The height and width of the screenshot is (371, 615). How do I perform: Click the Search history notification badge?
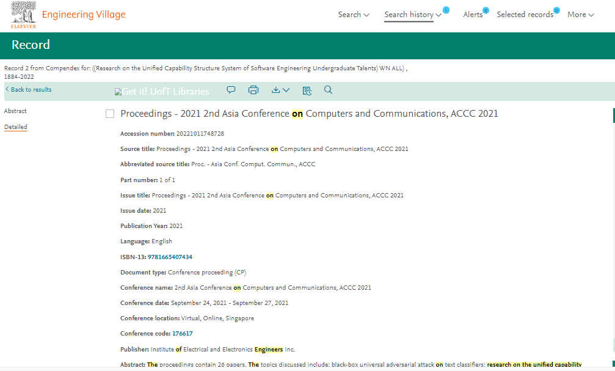point(446,10)
